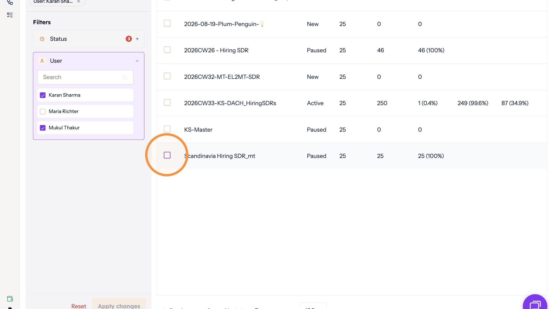Collapse the User filter section
554x309 pixels.
coord(137,61)
